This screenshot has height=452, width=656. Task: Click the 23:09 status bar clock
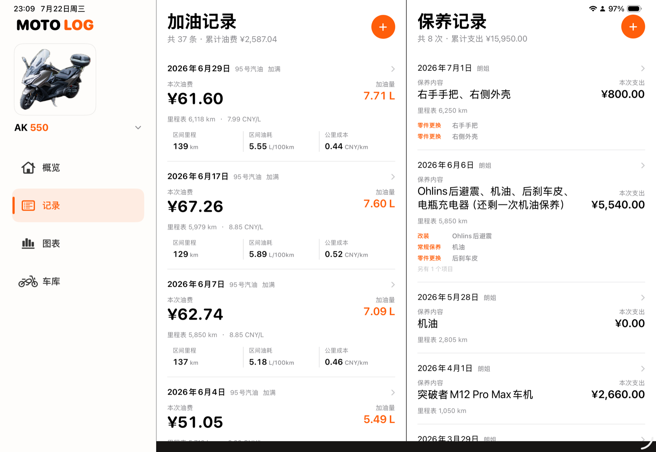24,9
